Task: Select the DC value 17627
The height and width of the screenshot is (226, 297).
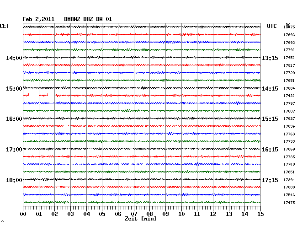Action: click(289, 118)
